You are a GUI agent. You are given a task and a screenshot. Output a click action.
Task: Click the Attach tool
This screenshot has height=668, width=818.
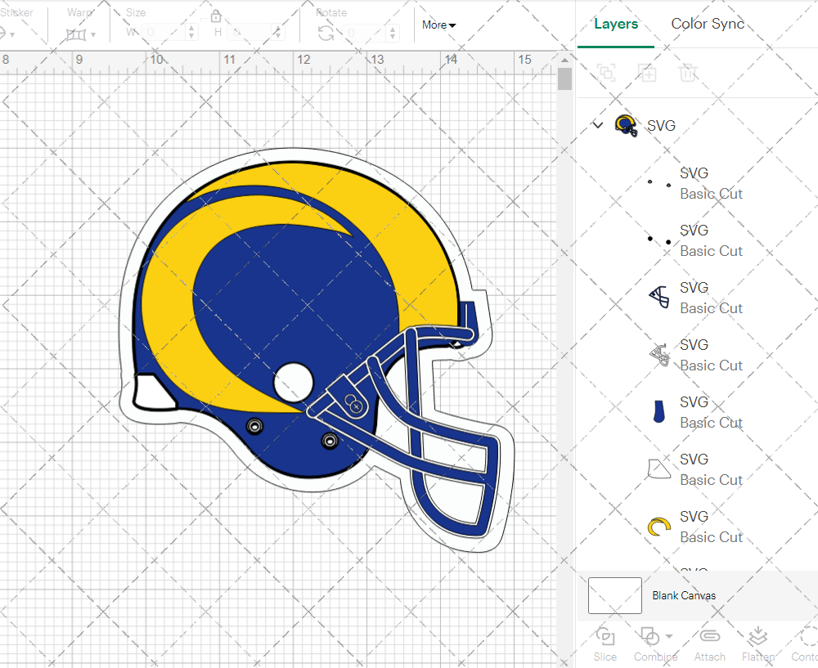(709, 644)
